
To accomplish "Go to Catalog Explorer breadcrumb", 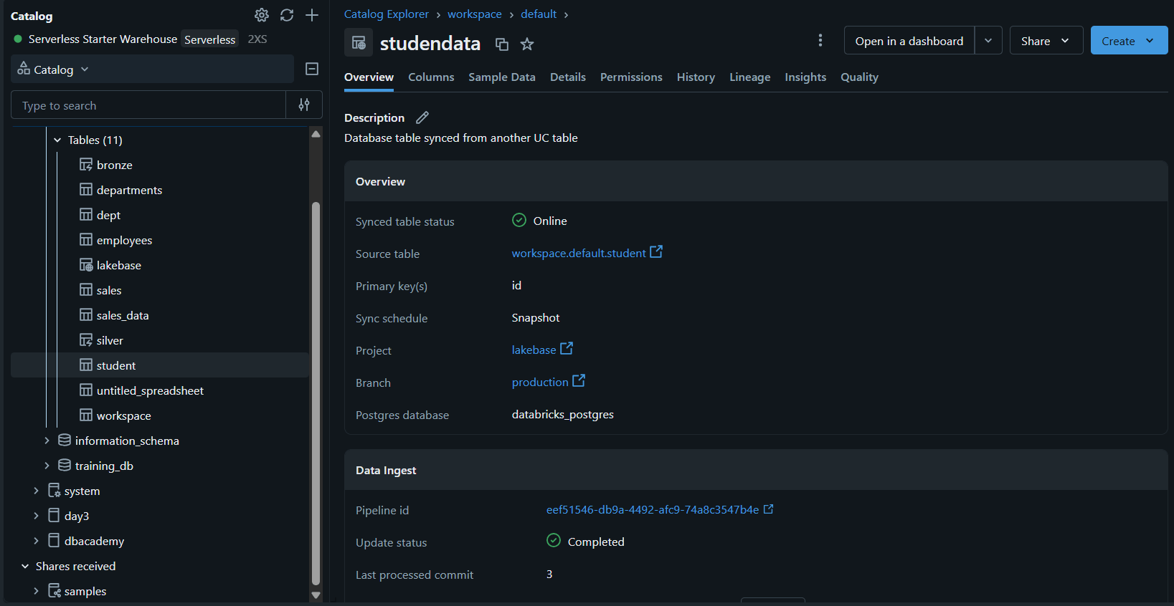I will point(387,14).
